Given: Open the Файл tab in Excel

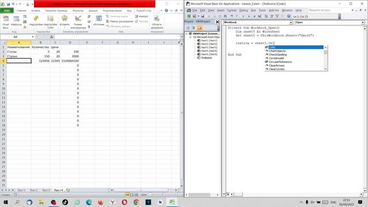Looking at the screenshot, I should (x=7, y=10).
